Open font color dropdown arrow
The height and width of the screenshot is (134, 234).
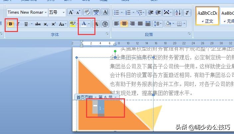(89, 24)
